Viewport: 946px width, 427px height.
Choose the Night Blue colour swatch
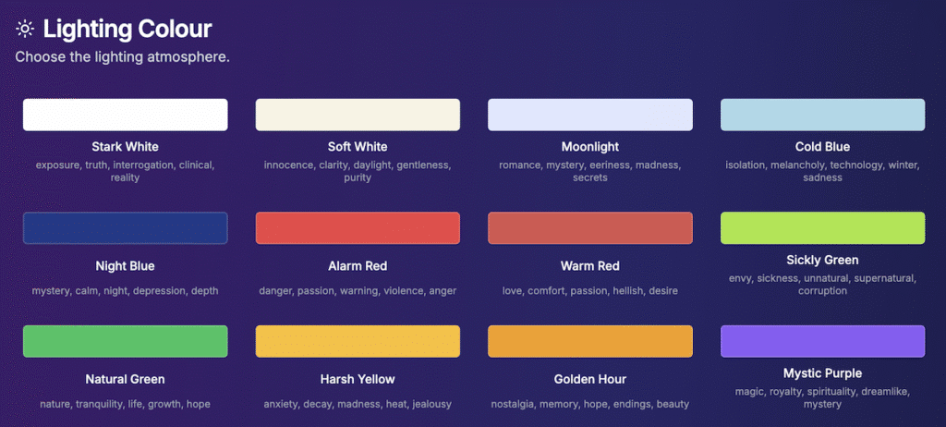(125, 228)
